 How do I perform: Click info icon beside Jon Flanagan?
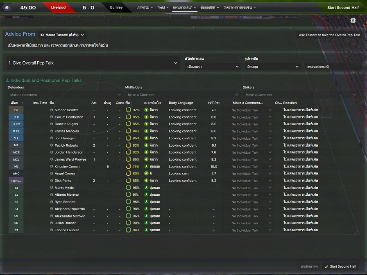(x=52, y=138)
